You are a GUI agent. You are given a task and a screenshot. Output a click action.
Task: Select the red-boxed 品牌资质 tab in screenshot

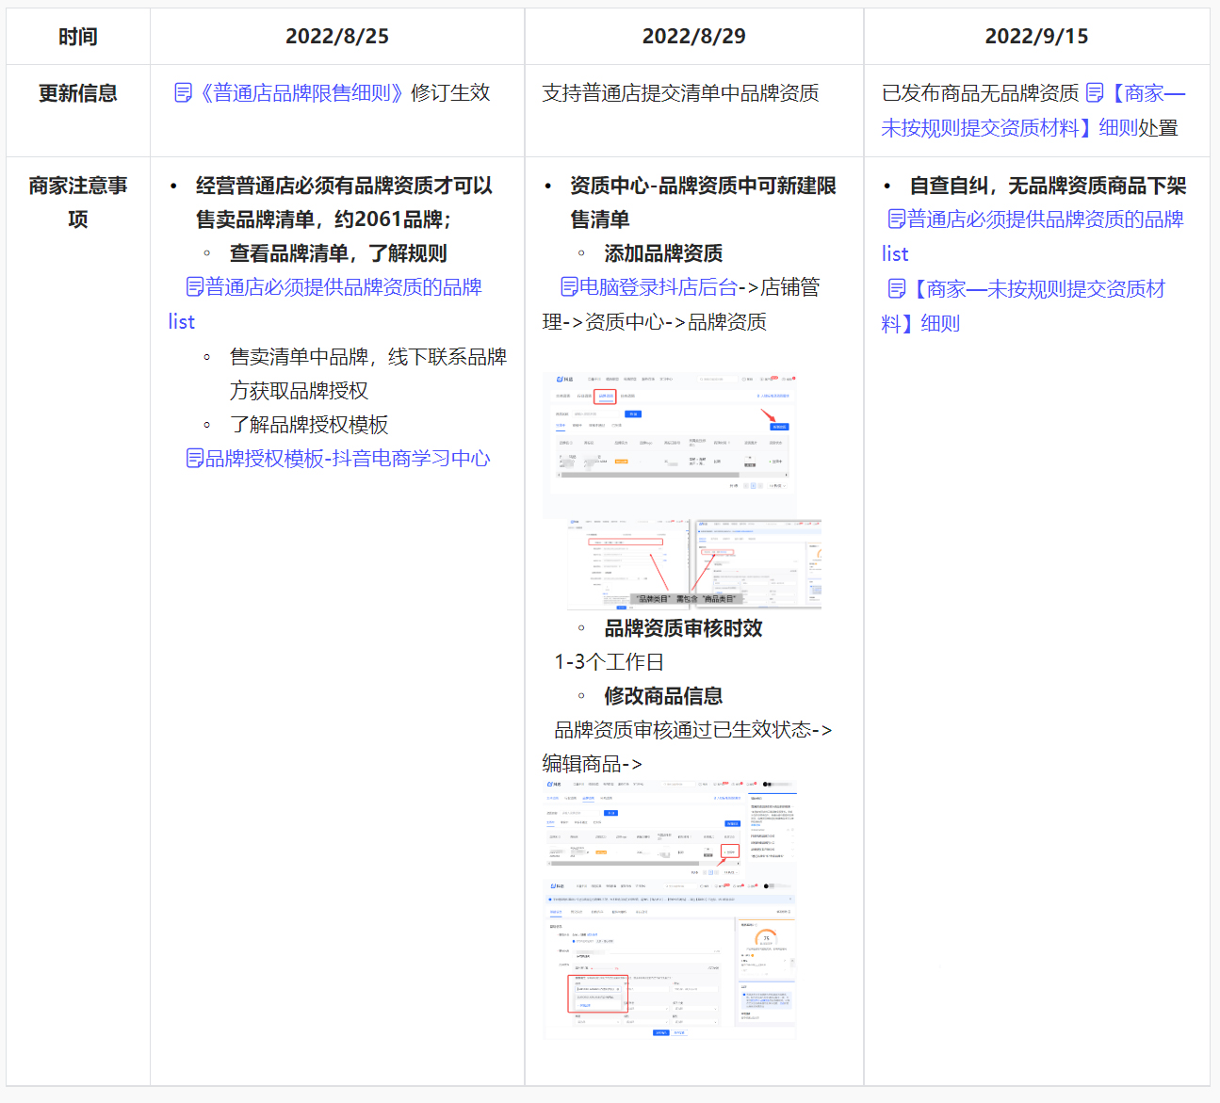606,396
